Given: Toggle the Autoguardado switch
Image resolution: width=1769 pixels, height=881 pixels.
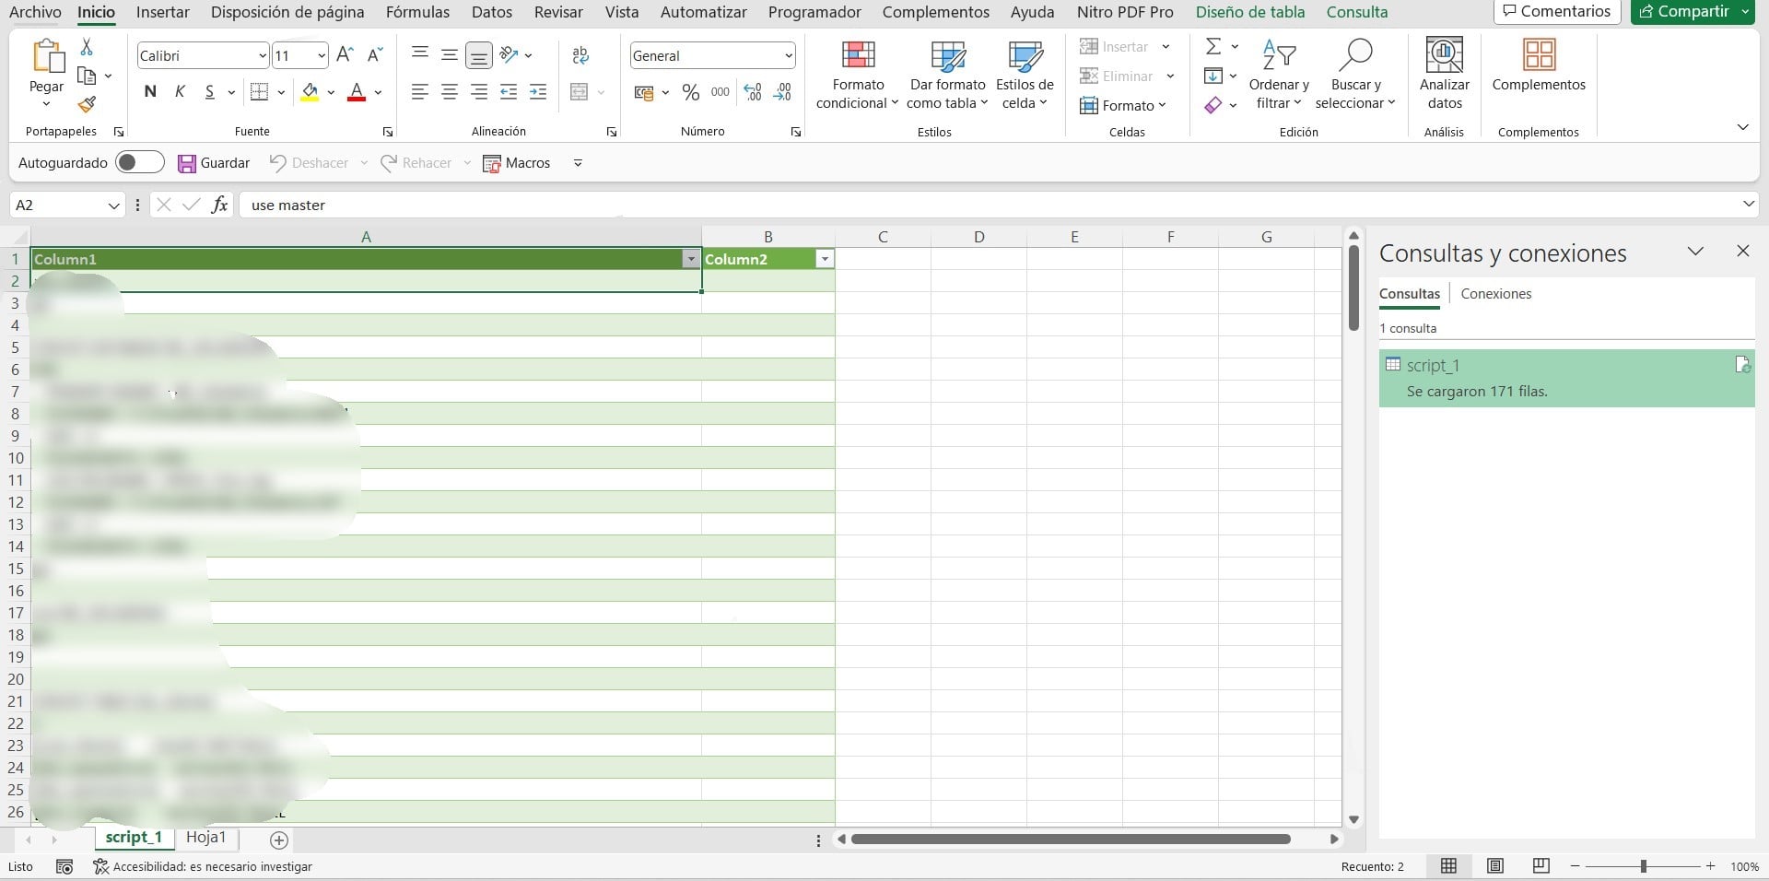Looking at the screenshot, I should (139, 163).
